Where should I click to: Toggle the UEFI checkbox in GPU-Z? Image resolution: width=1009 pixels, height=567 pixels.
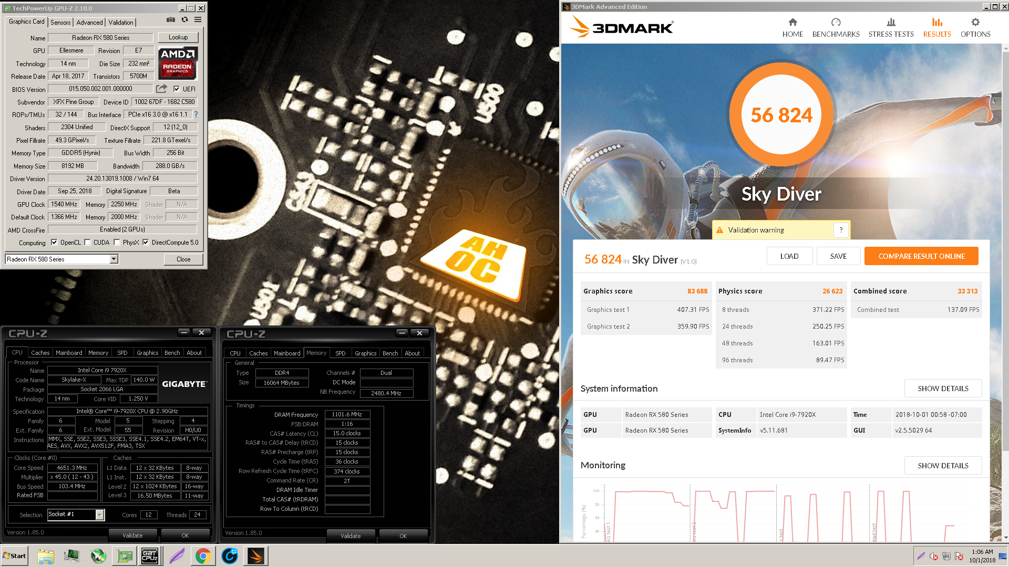(177, 89)
